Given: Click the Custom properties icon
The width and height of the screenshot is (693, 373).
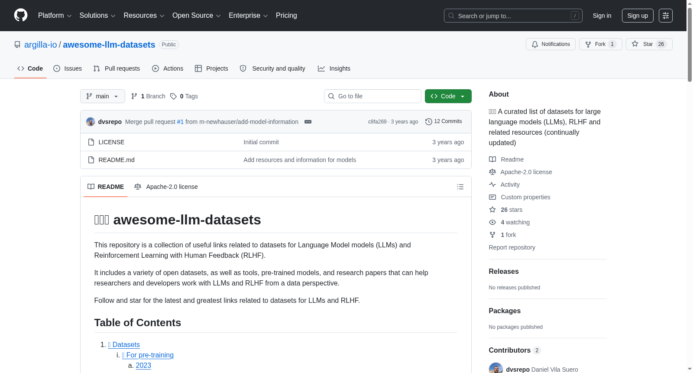Looking at the screenshot, I should [x=492, y=197].
